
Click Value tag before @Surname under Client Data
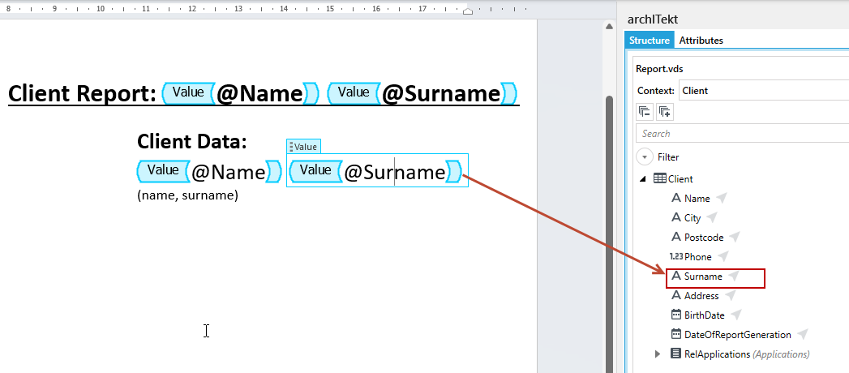click(x=315, y=170)
